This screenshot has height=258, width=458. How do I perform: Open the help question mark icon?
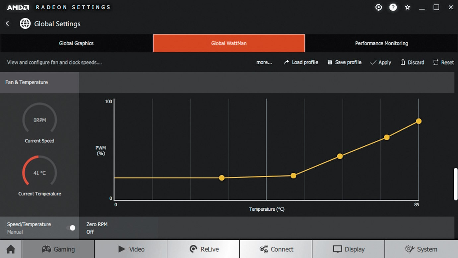[x=393, y=7]
